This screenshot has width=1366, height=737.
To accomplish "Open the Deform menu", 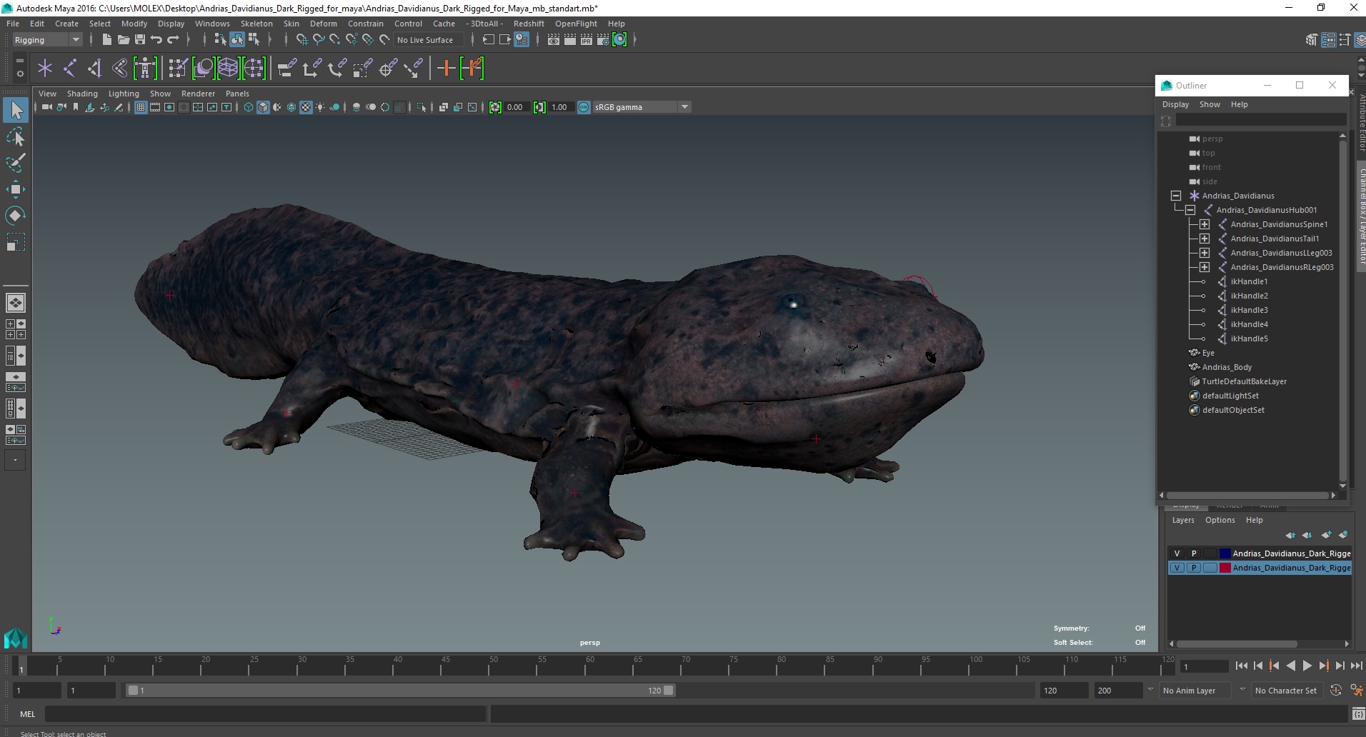I will 323,24.
